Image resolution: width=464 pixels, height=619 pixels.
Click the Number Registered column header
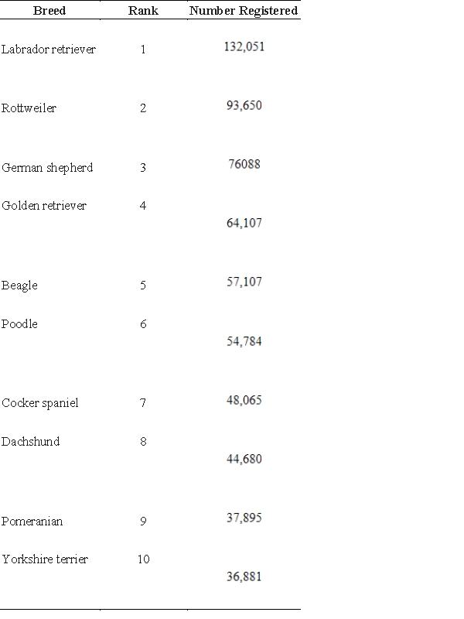point(244,11)
